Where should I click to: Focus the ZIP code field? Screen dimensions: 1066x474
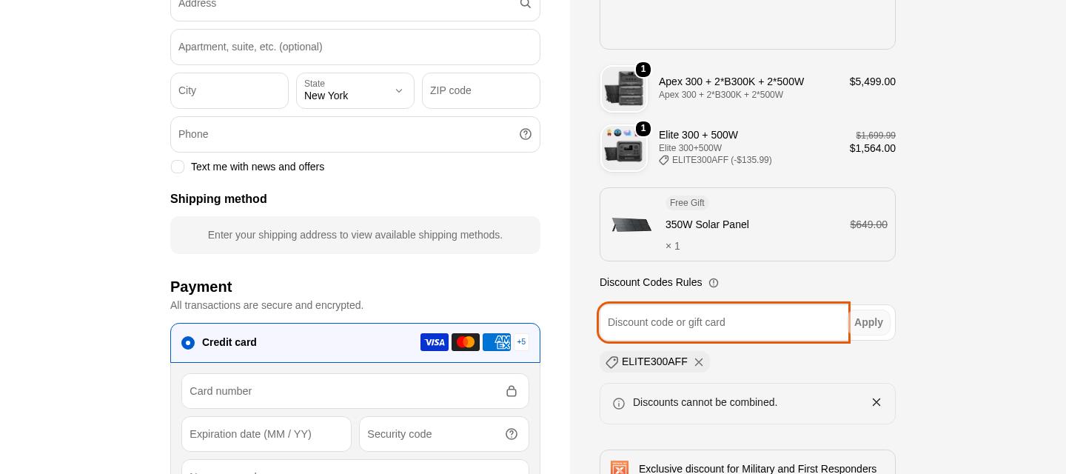[x=481, y=90]
